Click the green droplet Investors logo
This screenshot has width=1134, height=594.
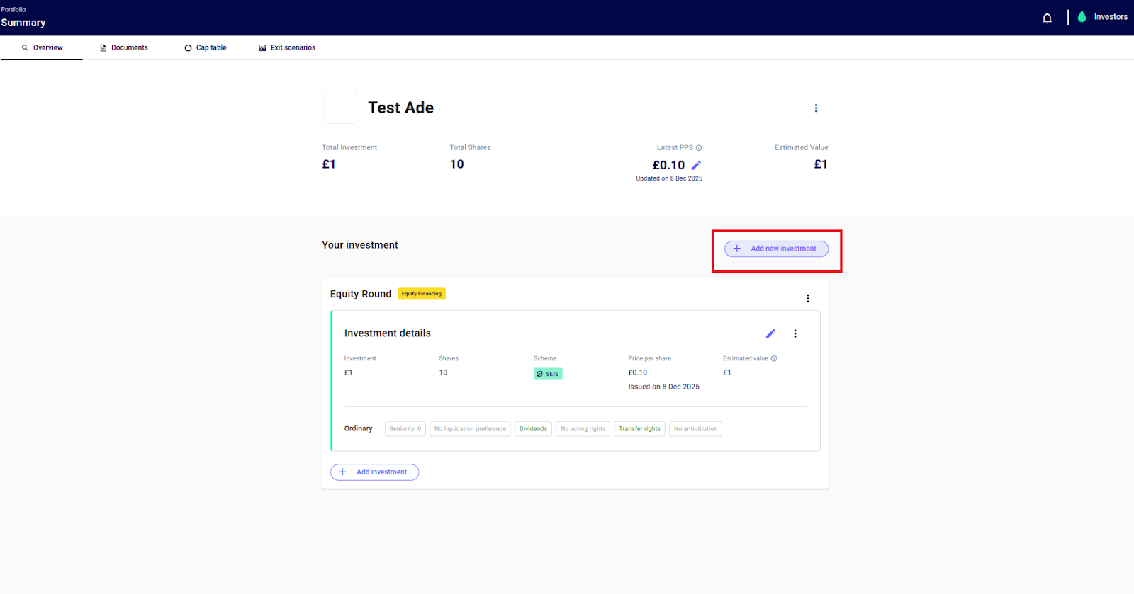coord(1082,17)
